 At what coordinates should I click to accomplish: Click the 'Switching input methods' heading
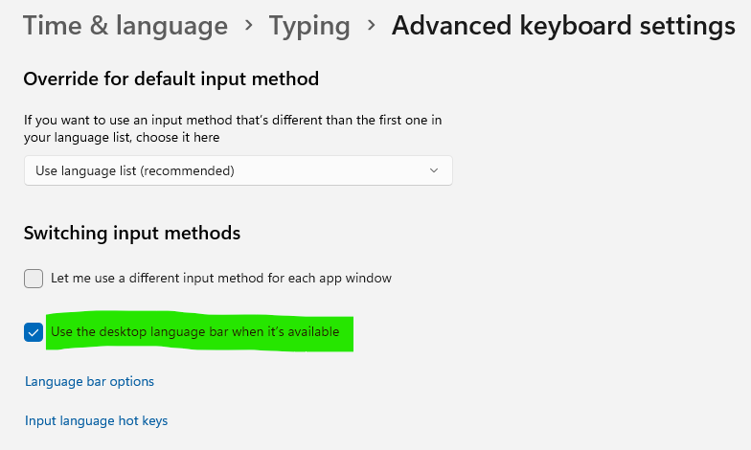pyautogui.click(x=132, y=234)
